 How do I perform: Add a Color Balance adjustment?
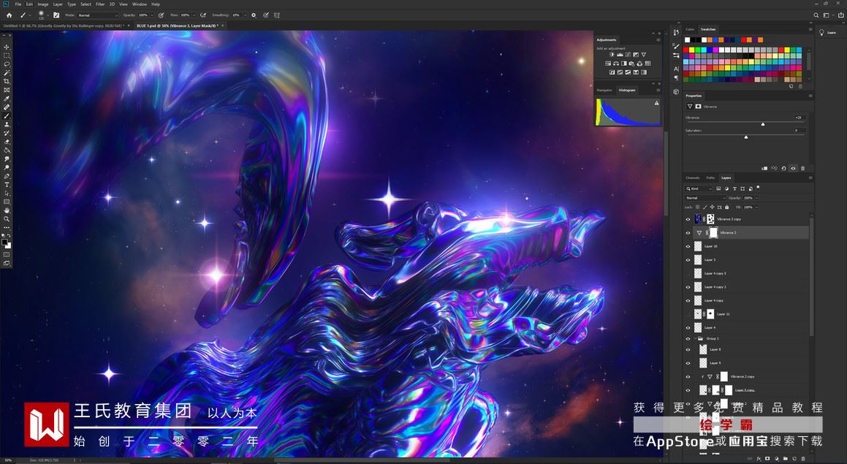tap(616, 63)
